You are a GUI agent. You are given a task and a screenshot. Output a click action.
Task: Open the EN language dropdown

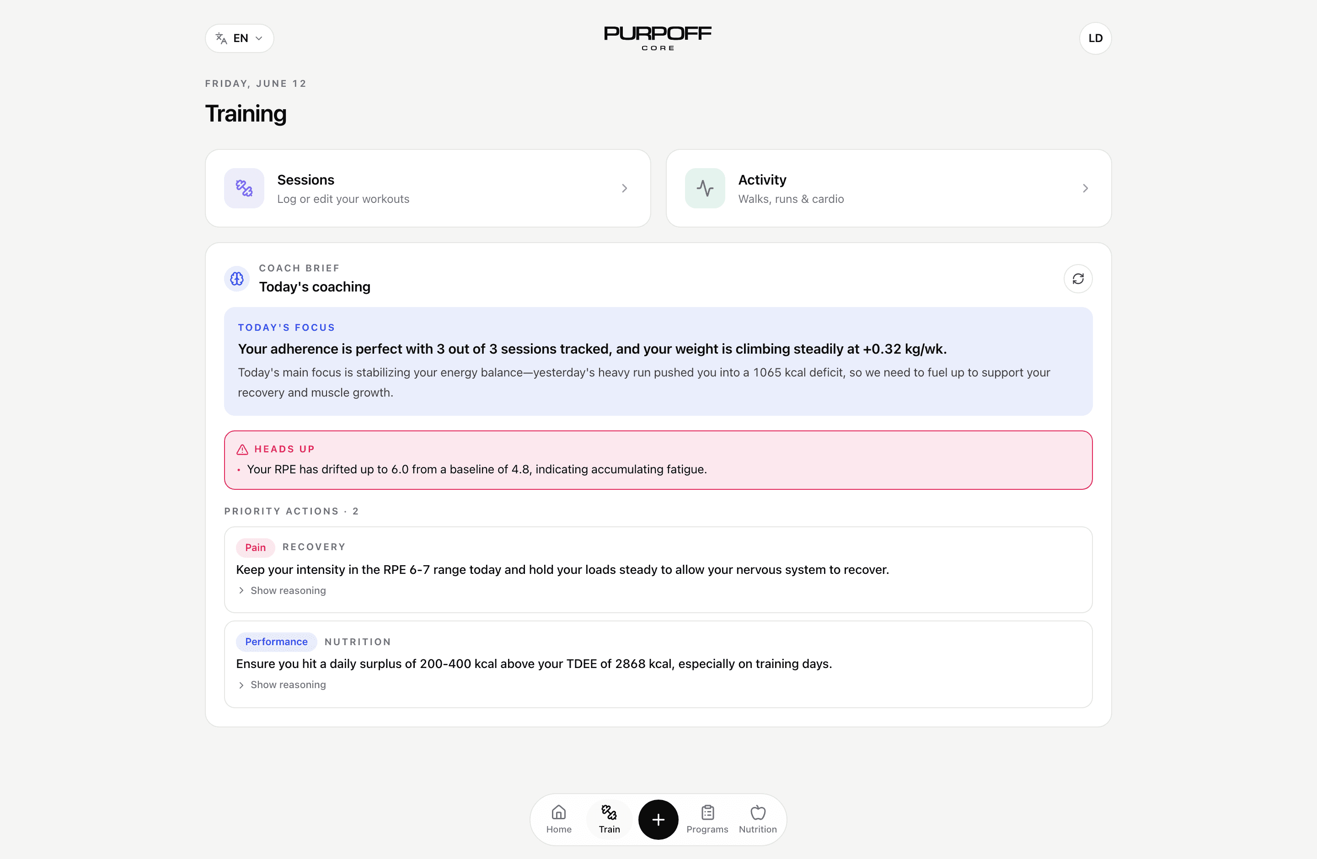click(x=239, y=38)
